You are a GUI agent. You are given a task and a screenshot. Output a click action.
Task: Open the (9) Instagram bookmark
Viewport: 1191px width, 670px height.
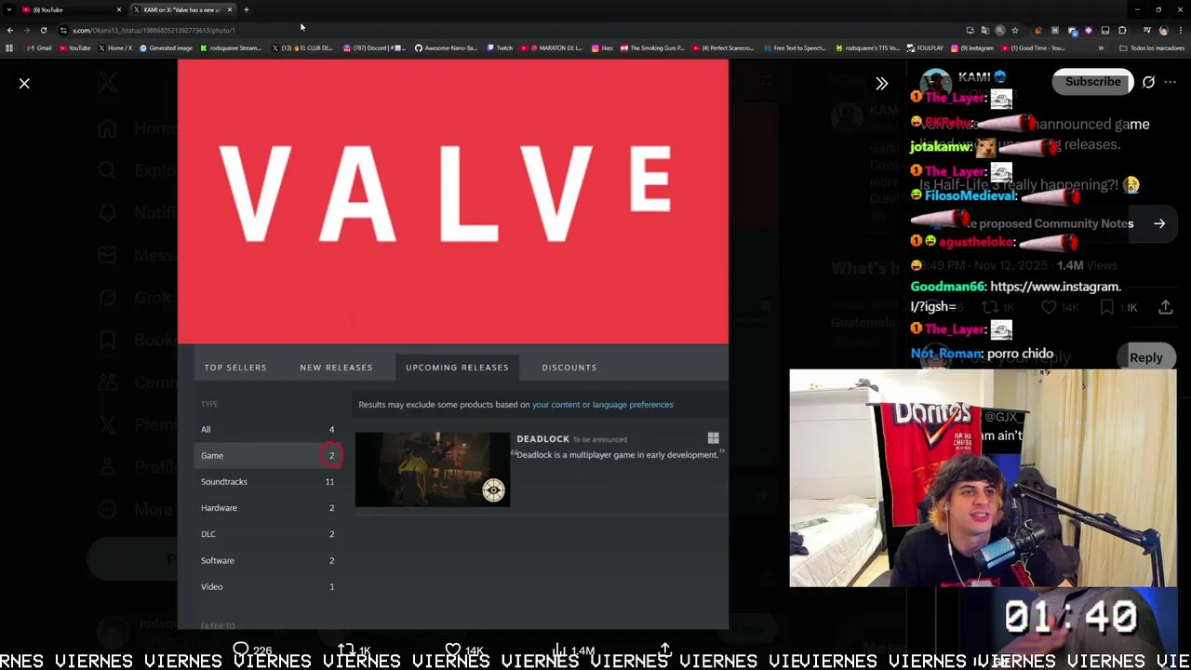(972, 47)
